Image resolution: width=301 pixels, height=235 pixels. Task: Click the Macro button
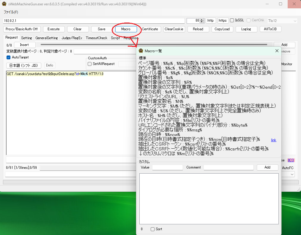coord(126,29)
